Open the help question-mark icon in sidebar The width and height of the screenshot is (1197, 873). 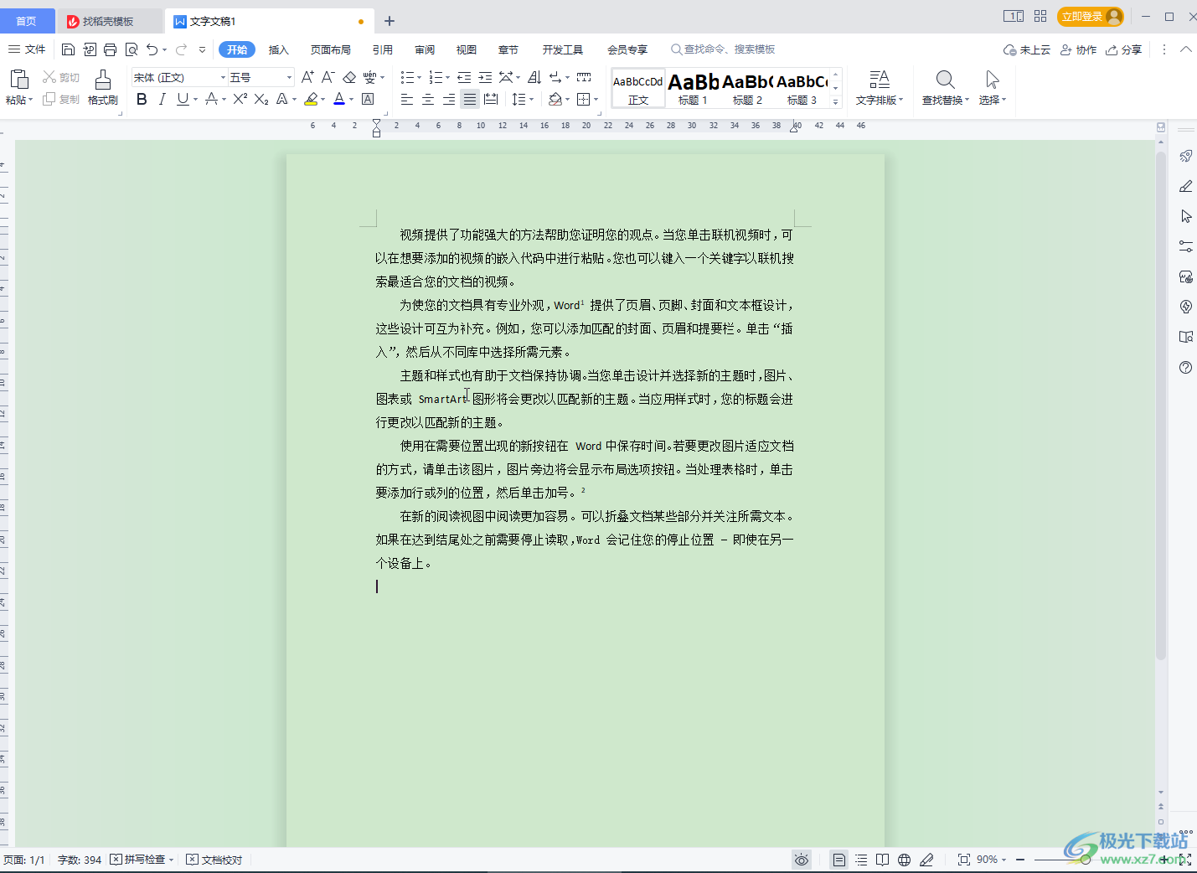pyautogui.click(x=1186, y=367)
